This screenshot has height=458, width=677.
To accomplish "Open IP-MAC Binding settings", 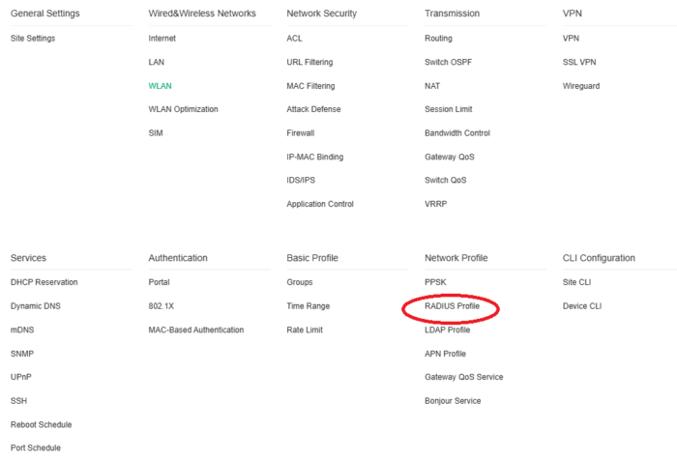I will click(x=314, y=157).
